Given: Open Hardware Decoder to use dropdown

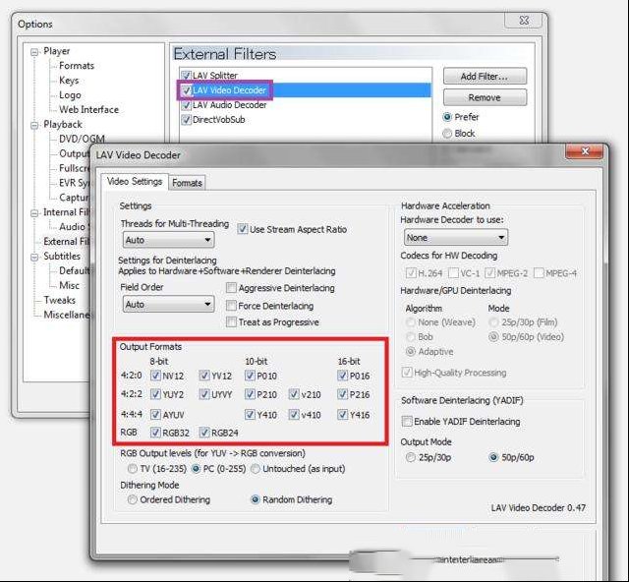Looking at the screenshot, I should click(456, 238).
